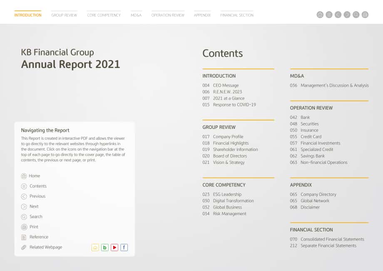
Task: Open the green blog 'b' icon
Action: [x=105, y=248]
